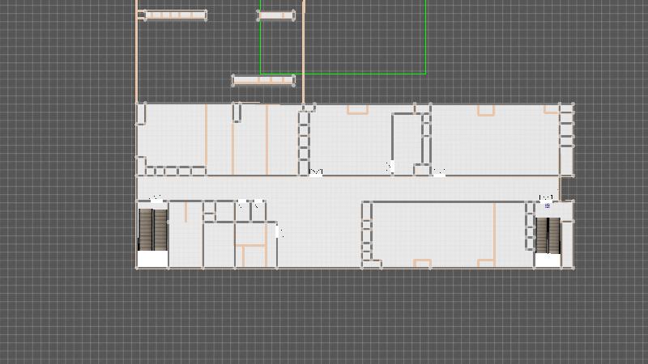Click the door marker below the center-top narrow room
Viewport: 648px width, 364px height.
[438, 171]
